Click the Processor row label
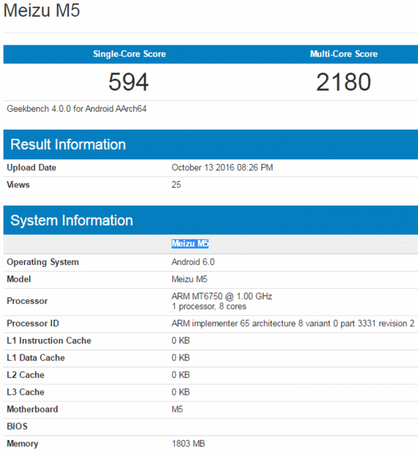This screenshot has height=454, width=418. [27, 301]
